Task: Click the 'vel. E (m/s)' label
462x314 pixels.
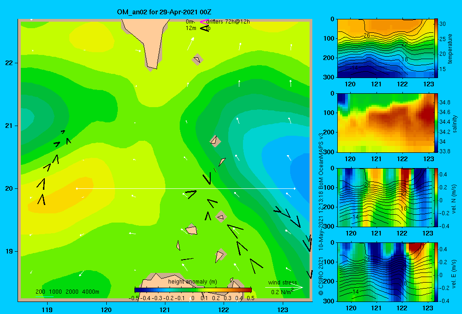Action: [x=454, y=274]
